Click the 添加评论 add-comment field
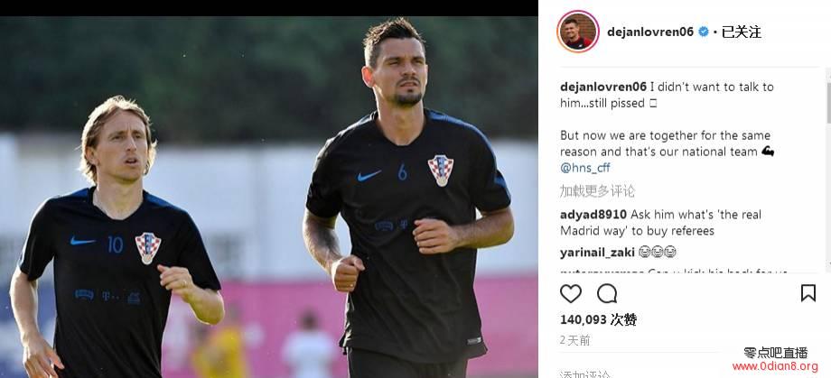This screenshot has height=378, width=831. (585, 373)
